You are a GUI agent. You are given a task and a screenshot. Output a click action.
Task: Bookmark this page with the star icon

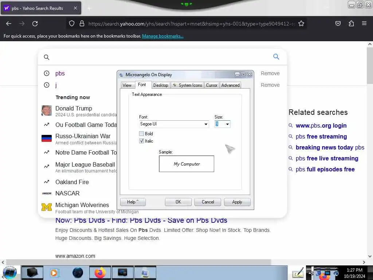[301, 23]
